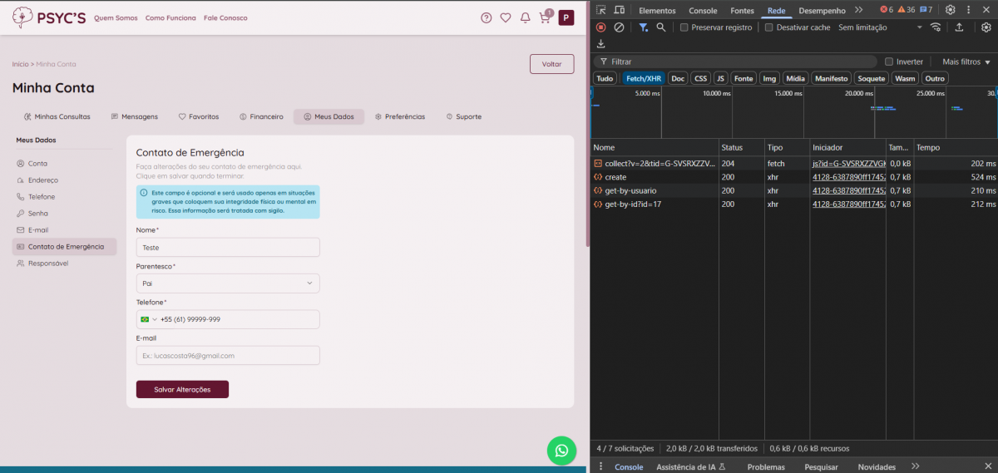The width and height of the screenshot is (998, 473).
Task: Open the notifications bell icon
Action: (x=525, y=17)
